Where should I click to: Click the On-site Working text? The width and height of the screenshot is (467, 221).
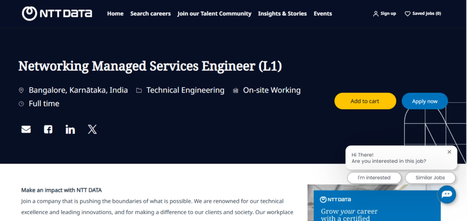(272, 90)
